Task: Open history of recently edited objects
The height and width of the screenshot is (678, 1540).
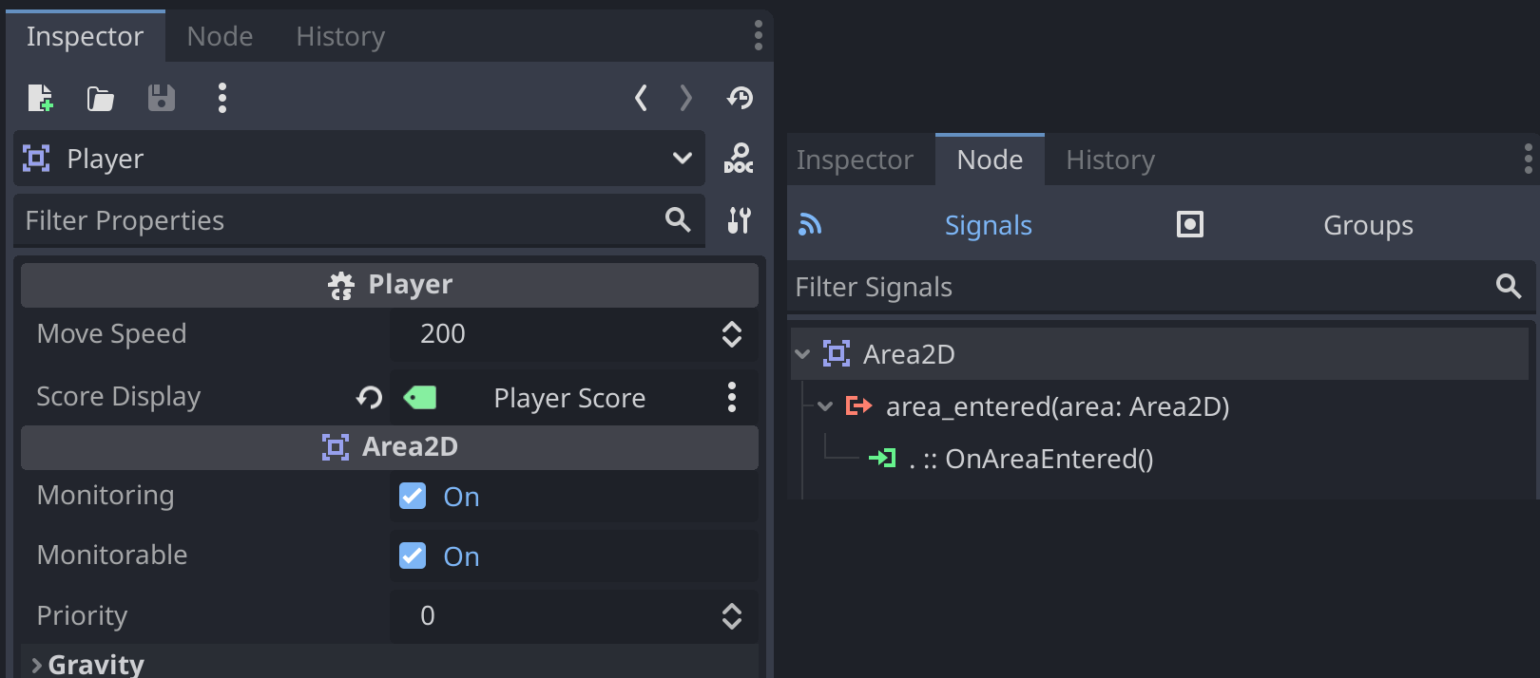Action: pos(740,98)
